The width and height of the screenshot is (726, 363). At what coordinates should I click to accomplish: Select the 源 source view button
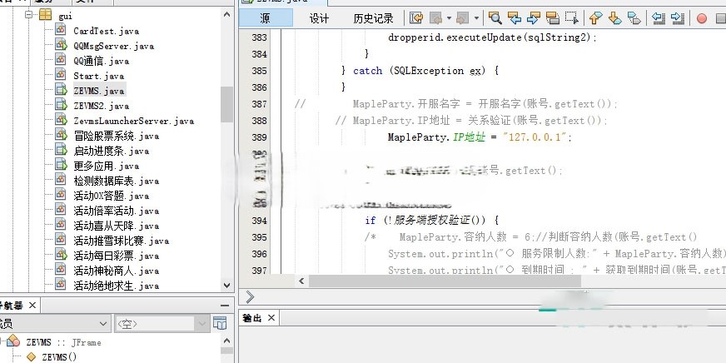click(265, 18)
